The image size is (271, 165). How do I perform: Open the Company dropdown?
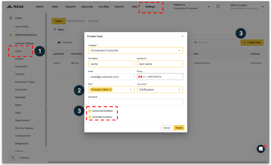point(135,50)
